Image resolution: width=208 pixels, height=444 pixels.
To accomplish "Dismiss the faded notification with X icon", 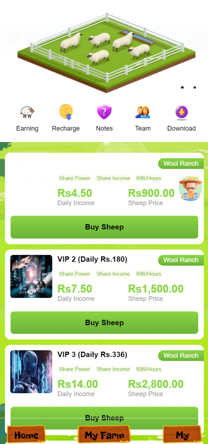I will tap(198, 39).
